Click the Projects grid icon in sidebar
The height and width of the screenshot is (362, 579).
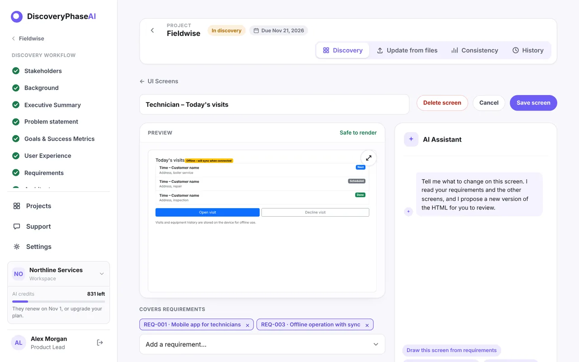17,206
